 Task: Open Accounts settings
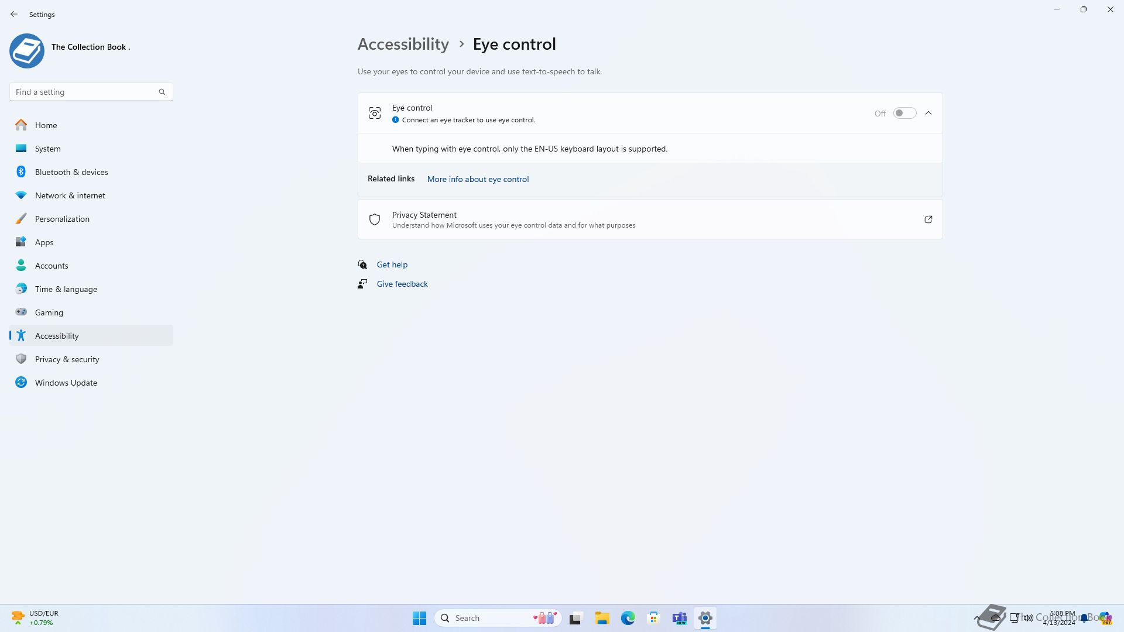click(91, 266)
